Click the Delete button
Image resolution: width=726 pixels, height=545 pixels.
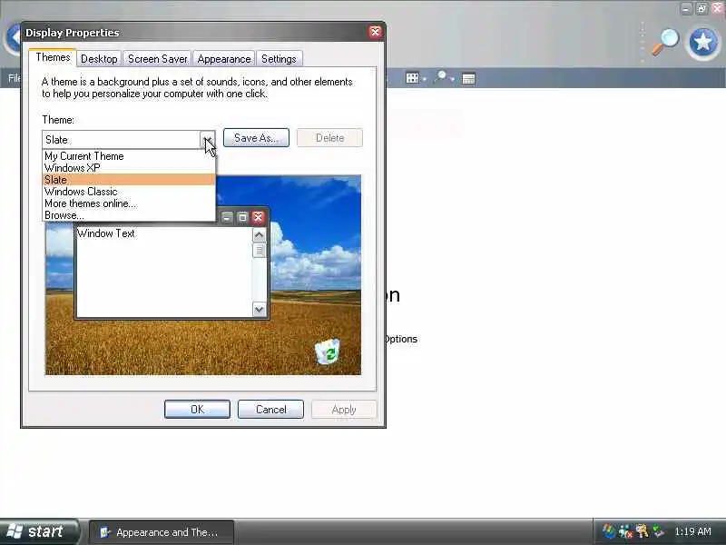point(329,138)
